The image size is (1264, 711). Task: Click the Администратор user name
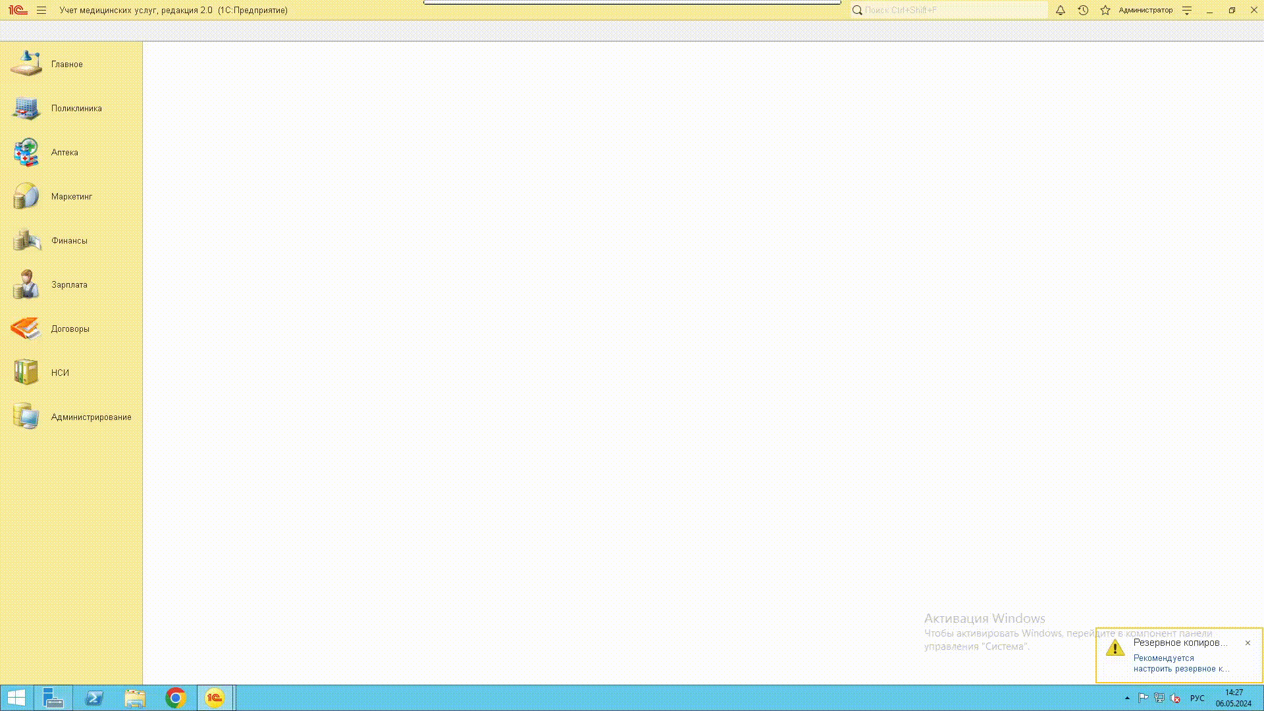pyautogui.click(x=1145, y=11)
